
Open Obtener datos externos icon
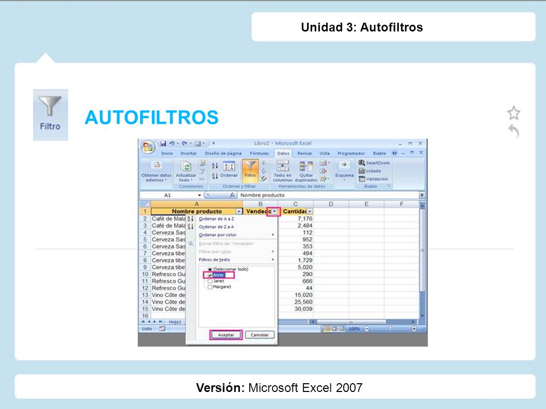click(157, 166)
